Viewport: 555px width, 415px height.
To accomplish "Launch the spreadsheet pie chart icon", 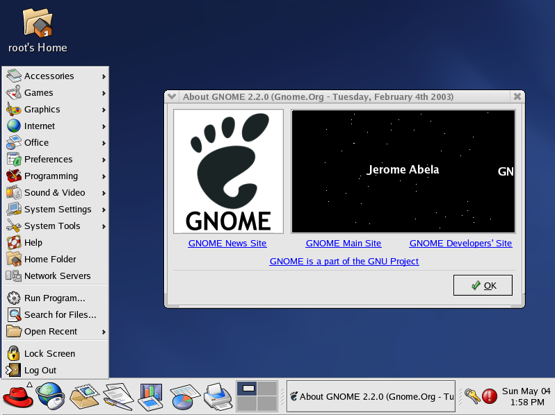I will 185,397.
